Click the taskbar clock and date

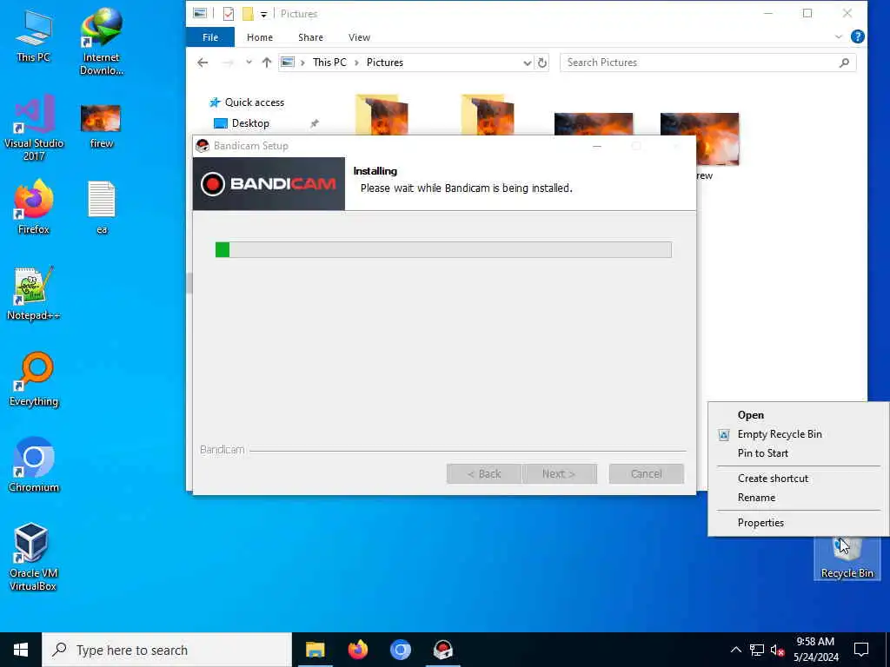(x=815, y=650)
